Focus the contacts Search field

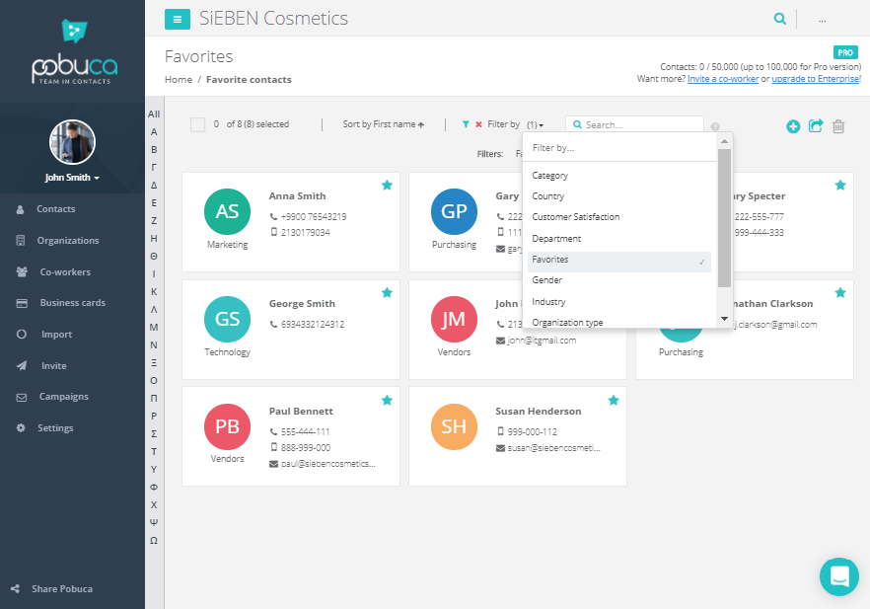point(634,125)
